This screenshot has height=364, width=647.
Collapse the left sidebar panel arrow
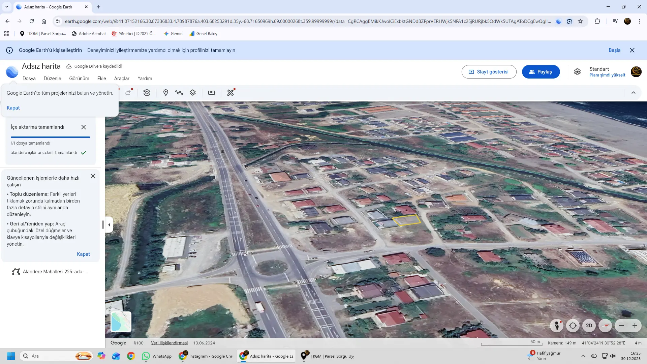109,225
